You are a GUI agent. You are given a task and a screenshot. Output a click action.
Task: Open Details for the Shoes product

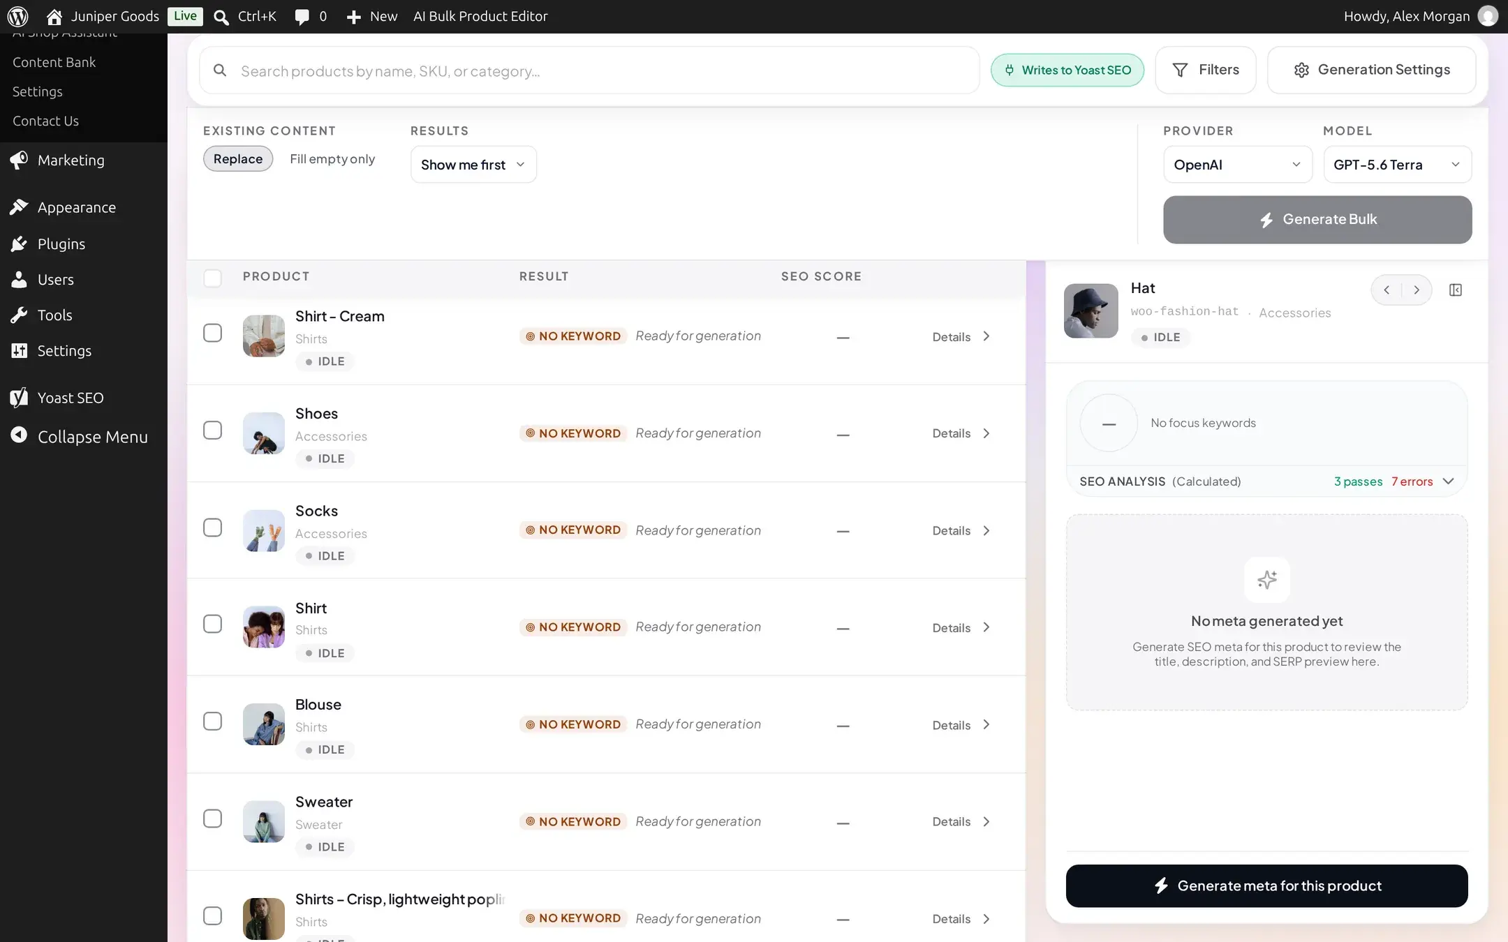pyautogui.click(x=961, y=433)
